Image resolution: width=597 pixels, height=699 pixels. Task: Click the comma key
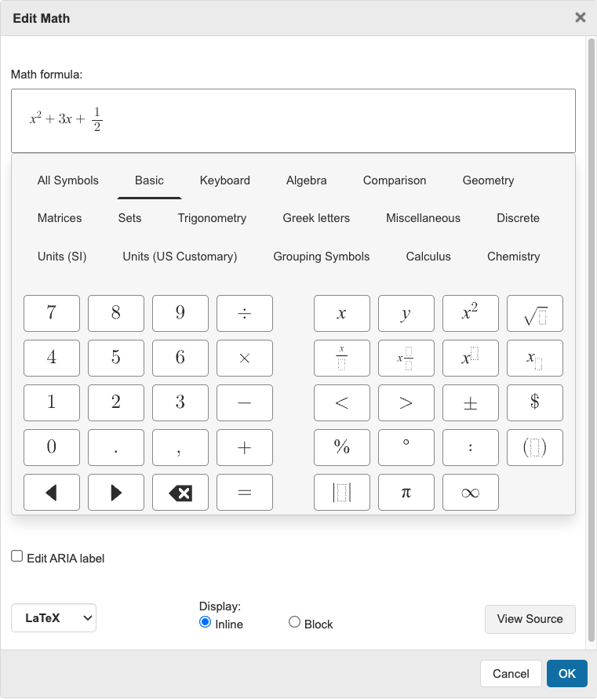point(180,448)
